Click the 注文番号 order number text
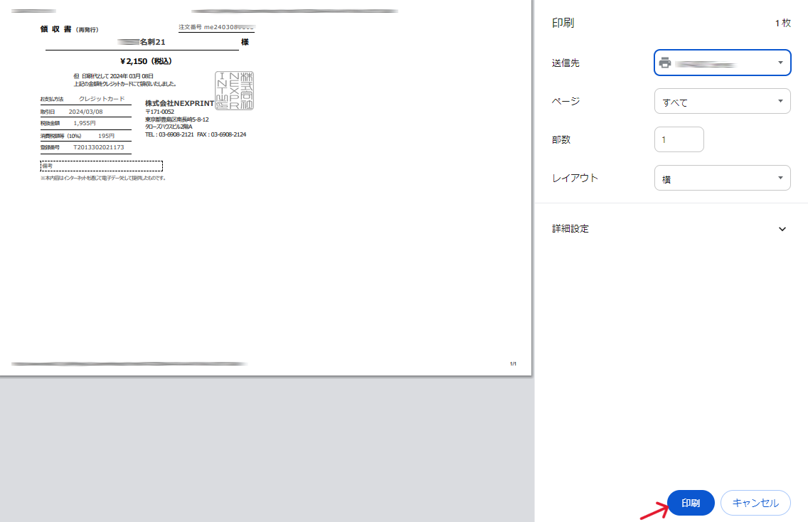This screenshot has height=522, width=808. pos(216,27)
